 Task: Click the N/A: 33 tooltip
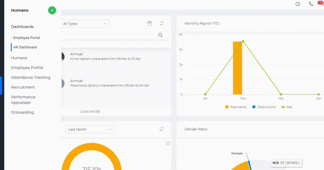point(286,163)
